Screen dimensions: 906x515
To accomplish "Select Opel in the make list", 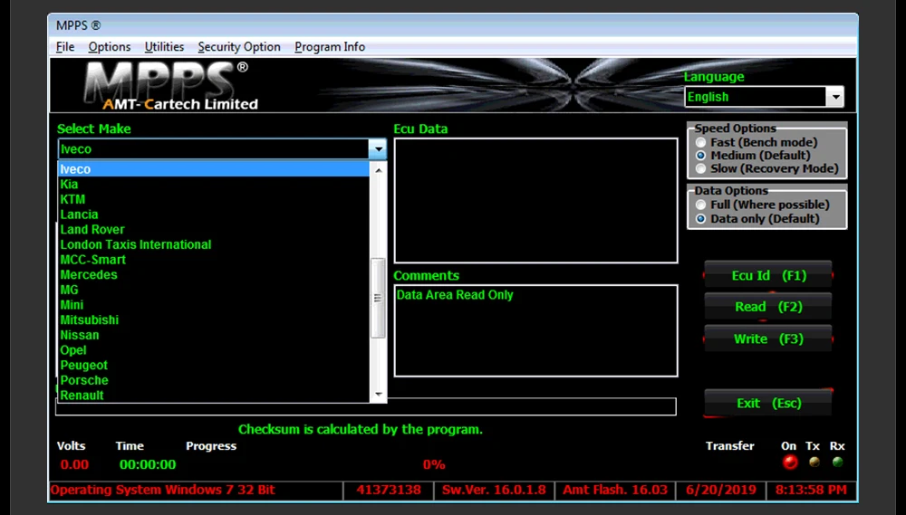I will pyautogui.click(x=214, y=350).
